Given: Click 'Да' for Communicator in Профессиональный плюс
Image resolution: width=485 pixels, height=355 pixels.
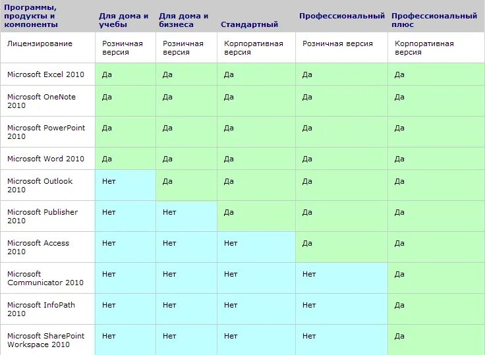Looking at the screenshot, I should point(399,274).
